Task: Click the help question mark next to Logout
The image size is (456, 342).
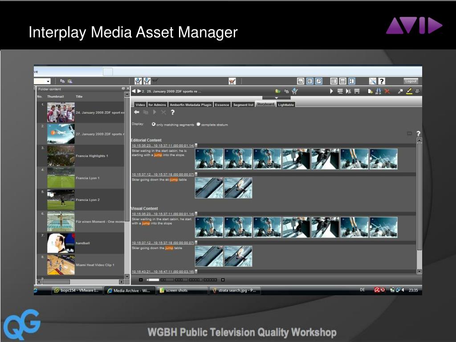Action: pos(382,81)
